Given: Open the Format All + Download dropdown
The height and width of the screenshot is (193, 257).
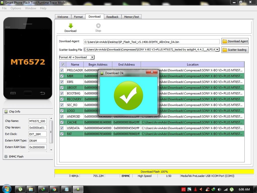Looking at the screenshot, I should coord(92,57).
